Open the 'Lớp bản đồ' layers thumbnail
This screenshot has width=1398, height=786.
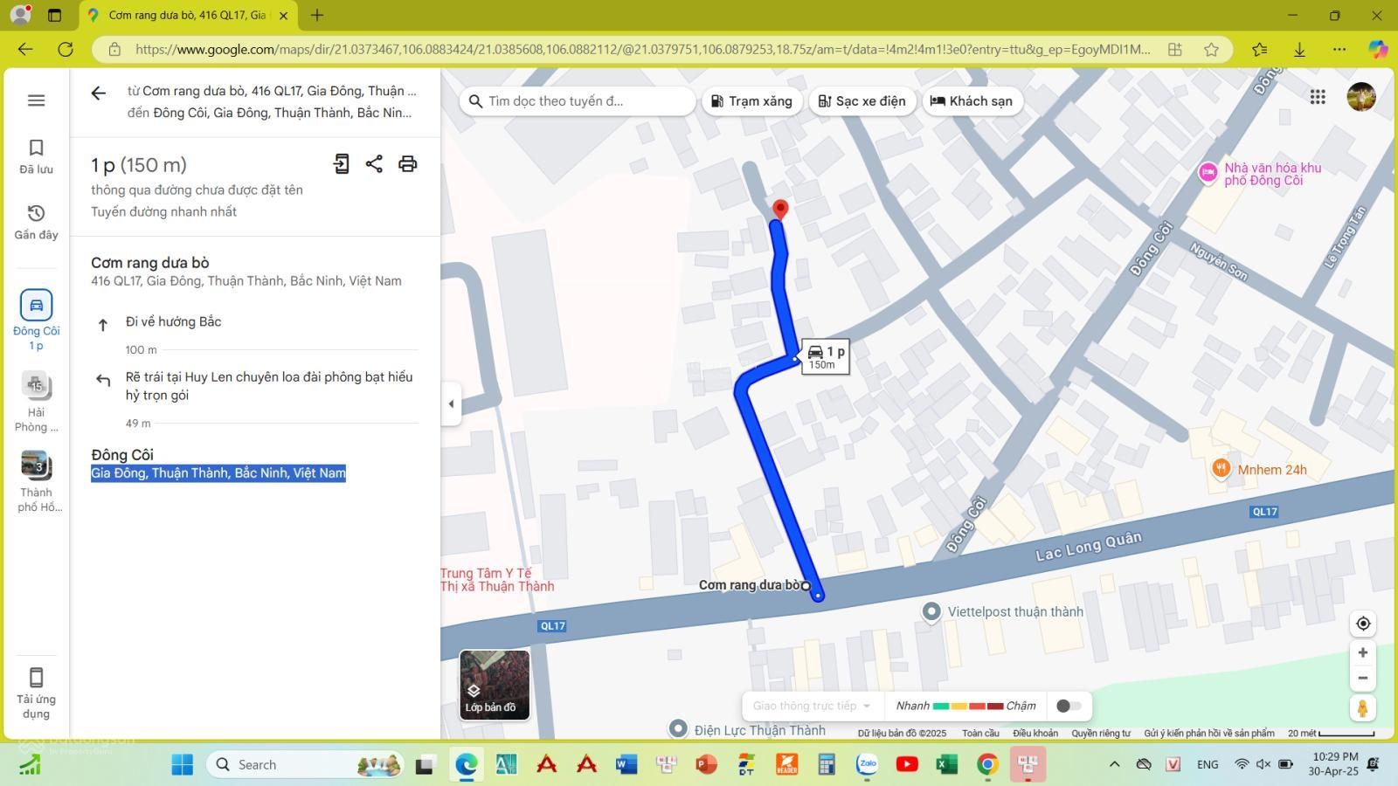[495, 685]
